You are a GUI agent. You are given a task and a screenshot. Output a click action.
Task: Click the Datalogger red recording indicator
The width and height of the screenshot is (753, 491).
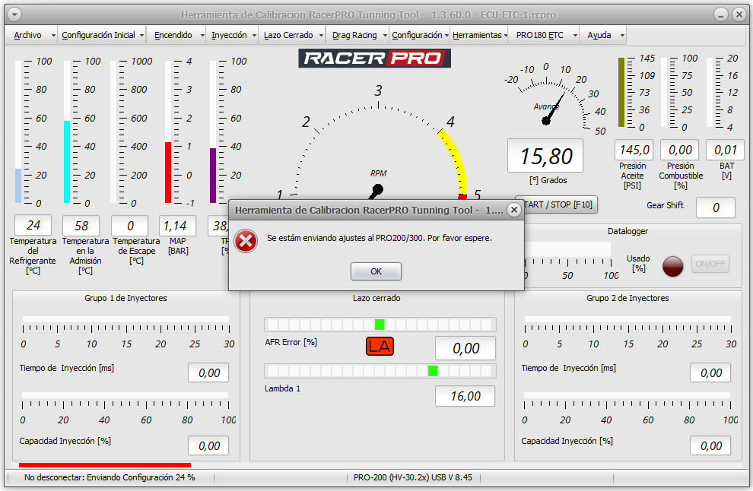point(672,265)
